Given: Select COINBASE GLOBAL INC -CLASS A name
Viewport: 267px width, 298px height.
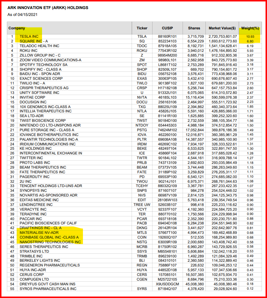Looking at the screenshot, I should coord(49,237).
